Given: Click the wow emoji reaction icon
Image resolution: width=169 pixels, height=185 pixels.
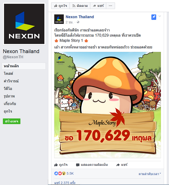Looking at the screenshot, I should [x=64, y=173].
